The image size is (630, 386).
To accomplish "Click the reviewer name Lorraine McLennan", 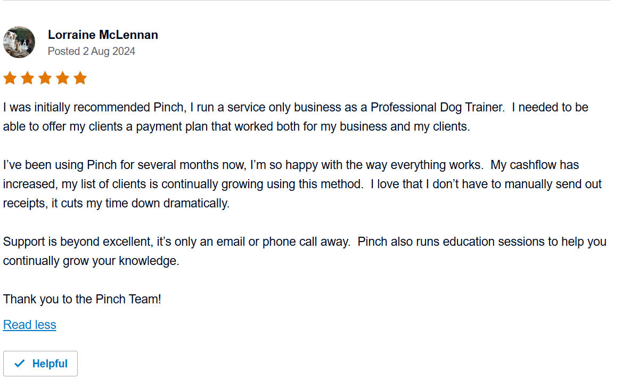I will pyautogui.click(x=103, y=35).
